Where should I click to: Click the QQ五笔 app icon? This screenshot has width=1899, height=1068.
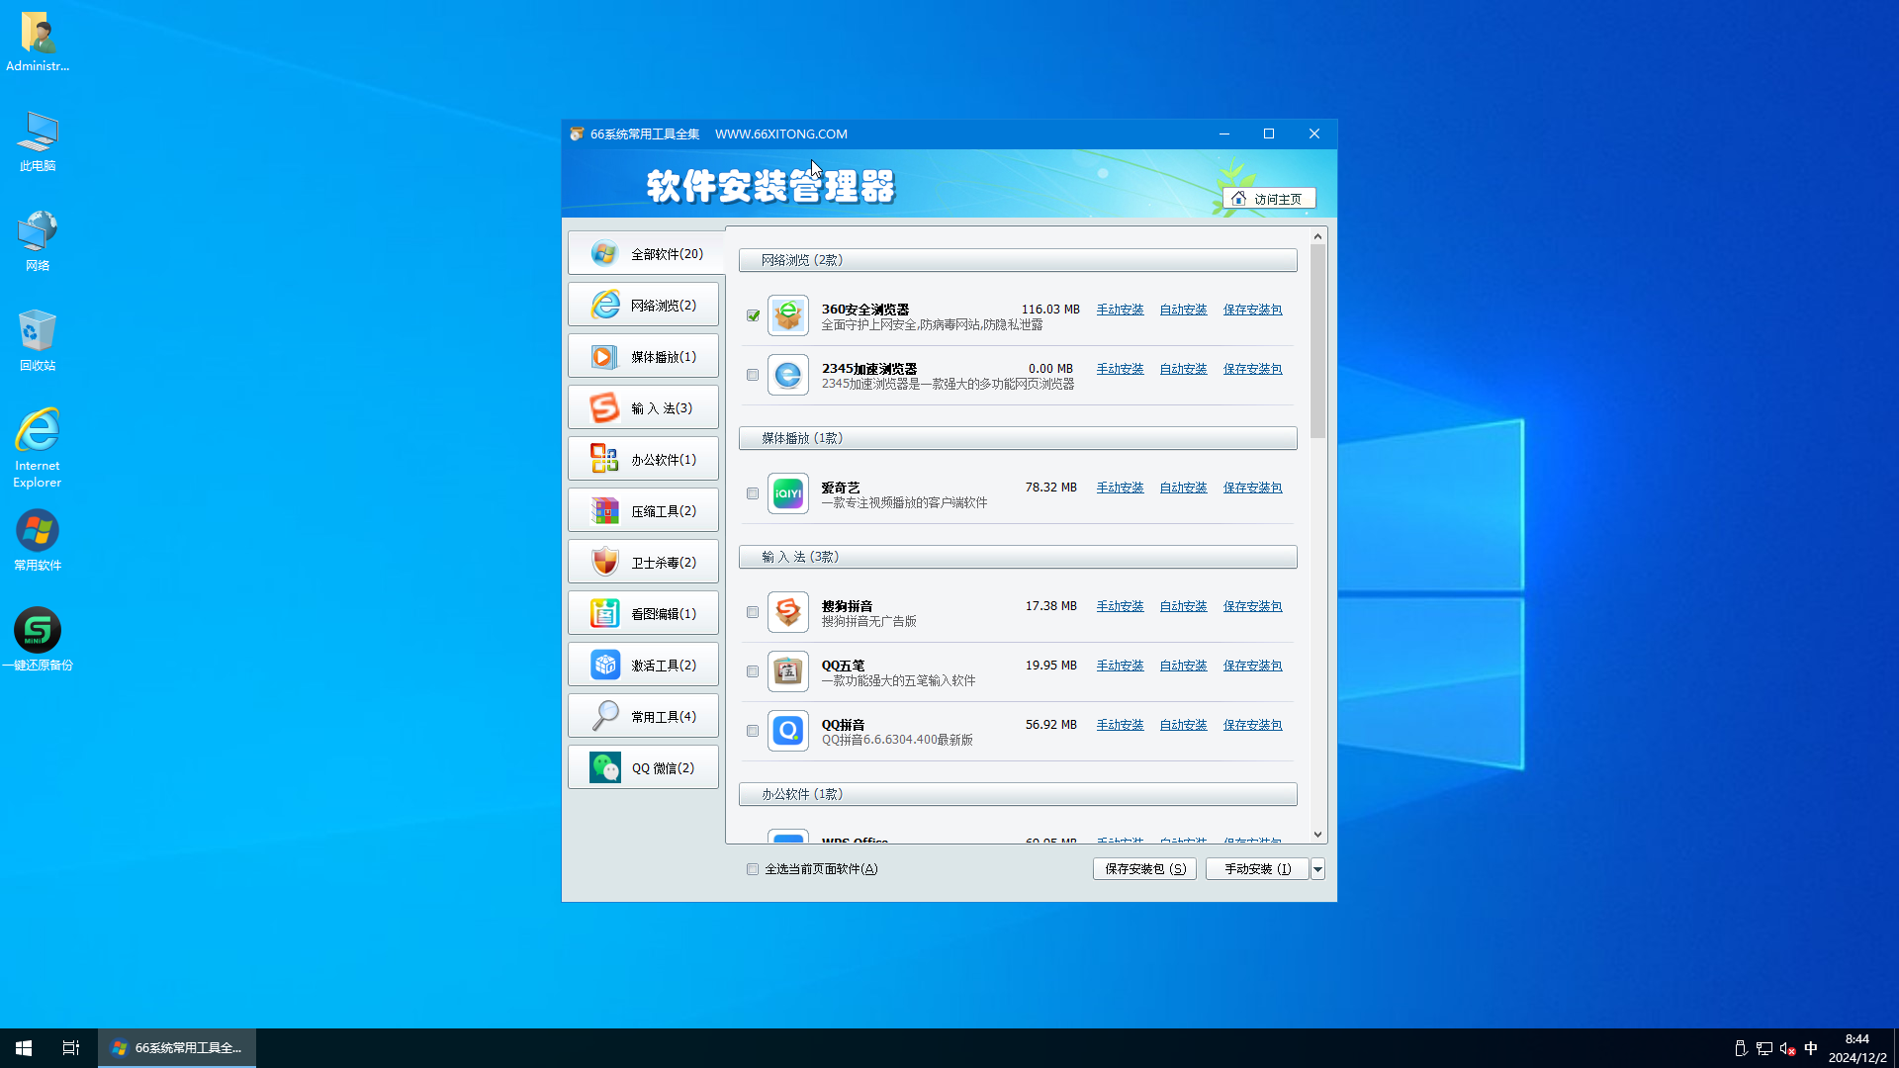point(788,671)
